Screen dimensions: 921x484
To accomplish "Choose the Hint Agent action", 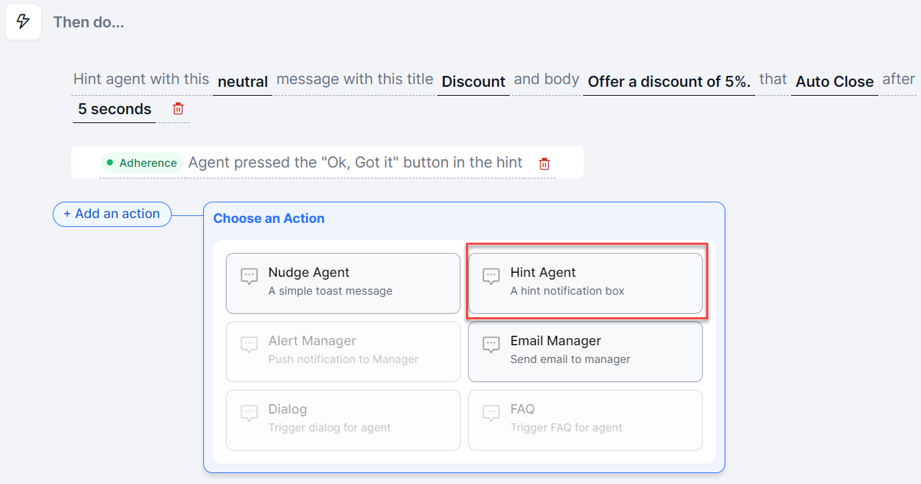I will pyautogui.click(x=585, y=283).
